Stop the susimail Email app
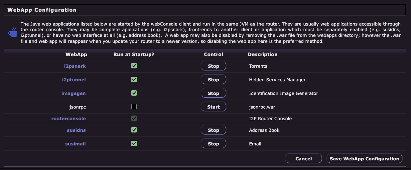Screen dimensions: 411x170 pyautogui.click(x=213, y=144)
